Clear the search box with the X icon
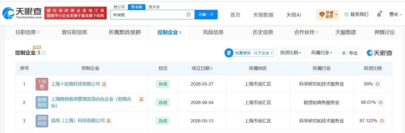This screenshot has width=405, height=133. 188,15
